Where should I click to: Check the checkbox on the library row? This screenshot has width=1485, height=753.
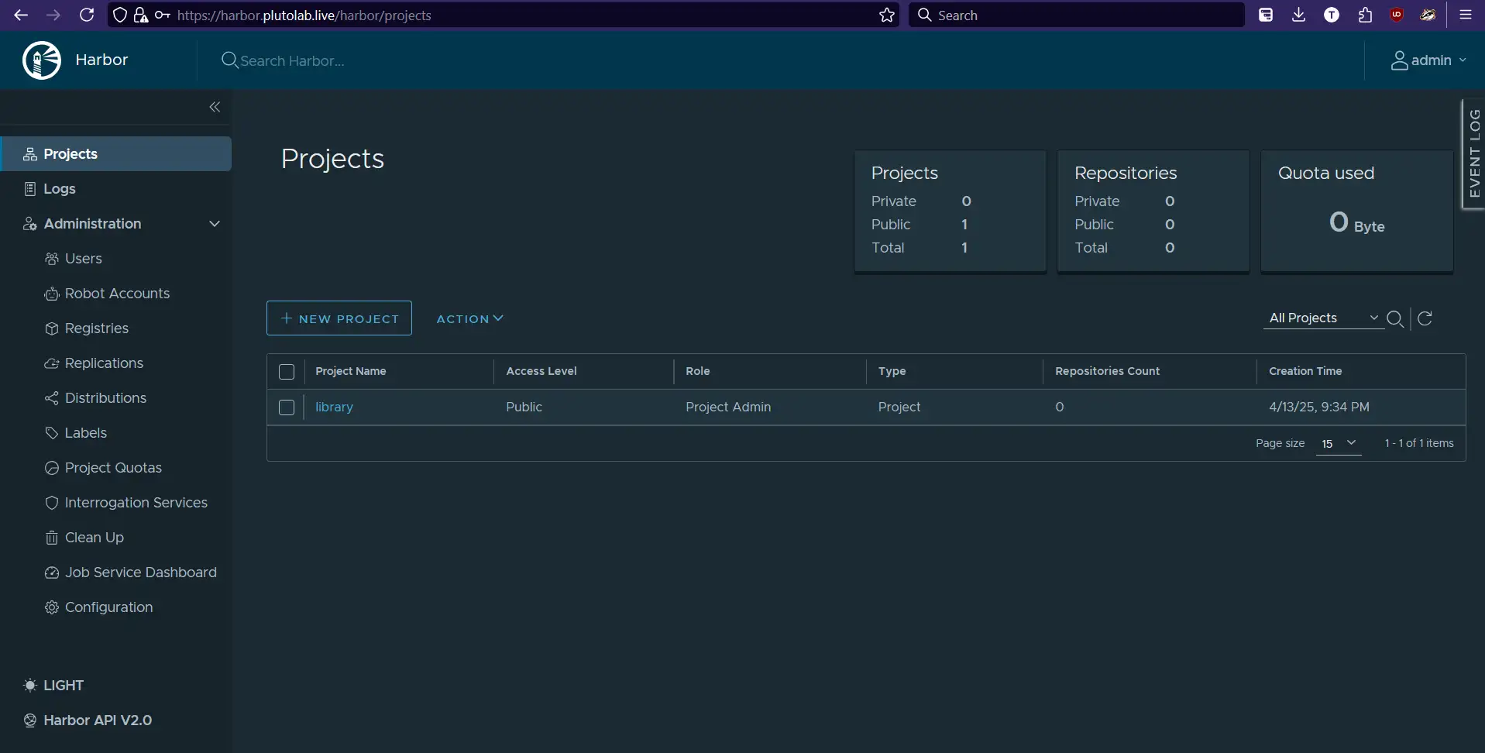tap(286, 407)
